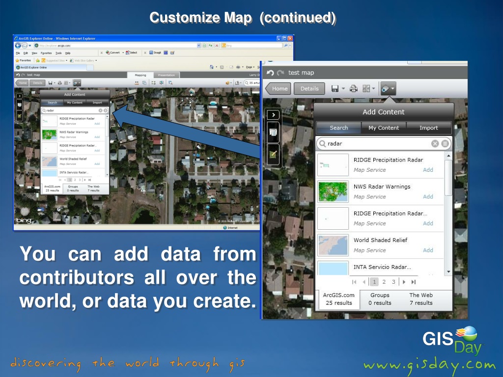This screenshot has height=377, width=503.
Task: Add the first RIDGE Precipitation Radar map service
Action: 428,170
